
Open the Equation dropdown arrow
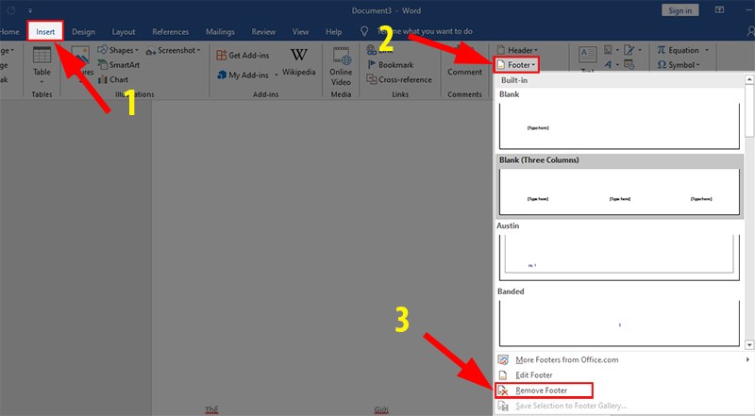(x=707, y=50)
